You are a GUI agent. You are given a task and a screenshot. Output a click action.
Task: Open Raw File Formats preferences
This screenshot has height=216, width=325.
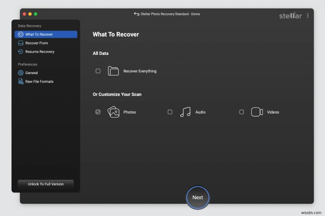click(x=46, y=81)
